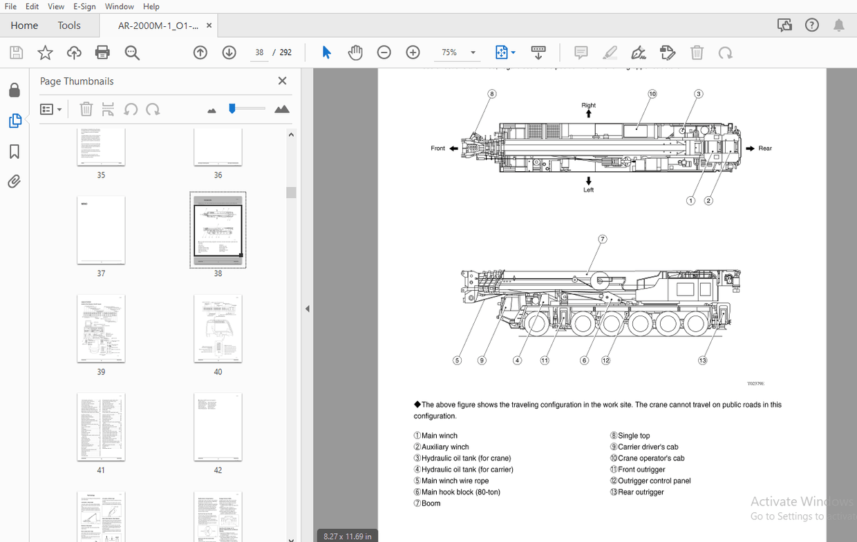Save the PDF file
857x542 pixels.
pyautogui.click(x=16, y=52)
